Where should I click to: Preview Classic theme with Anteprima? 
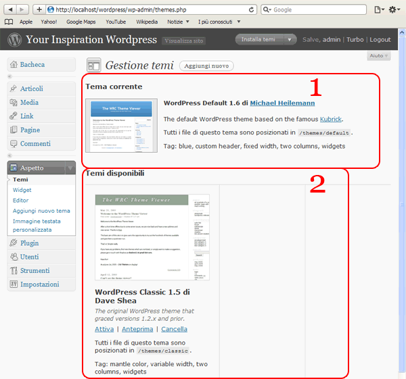137,329
